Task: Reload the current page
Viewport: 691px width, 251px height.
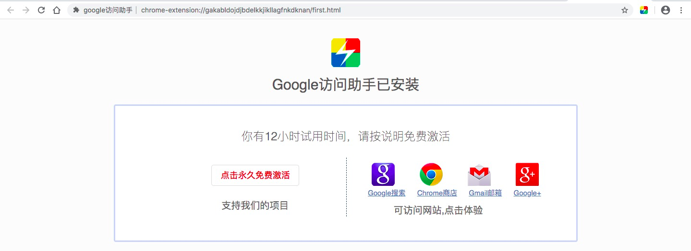Action: 41,10
